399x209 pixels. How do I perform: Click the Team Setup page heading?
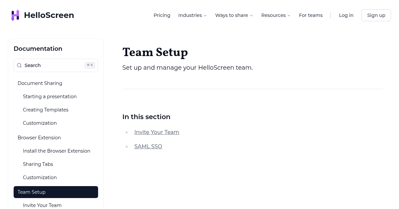[x=155, y=52]
